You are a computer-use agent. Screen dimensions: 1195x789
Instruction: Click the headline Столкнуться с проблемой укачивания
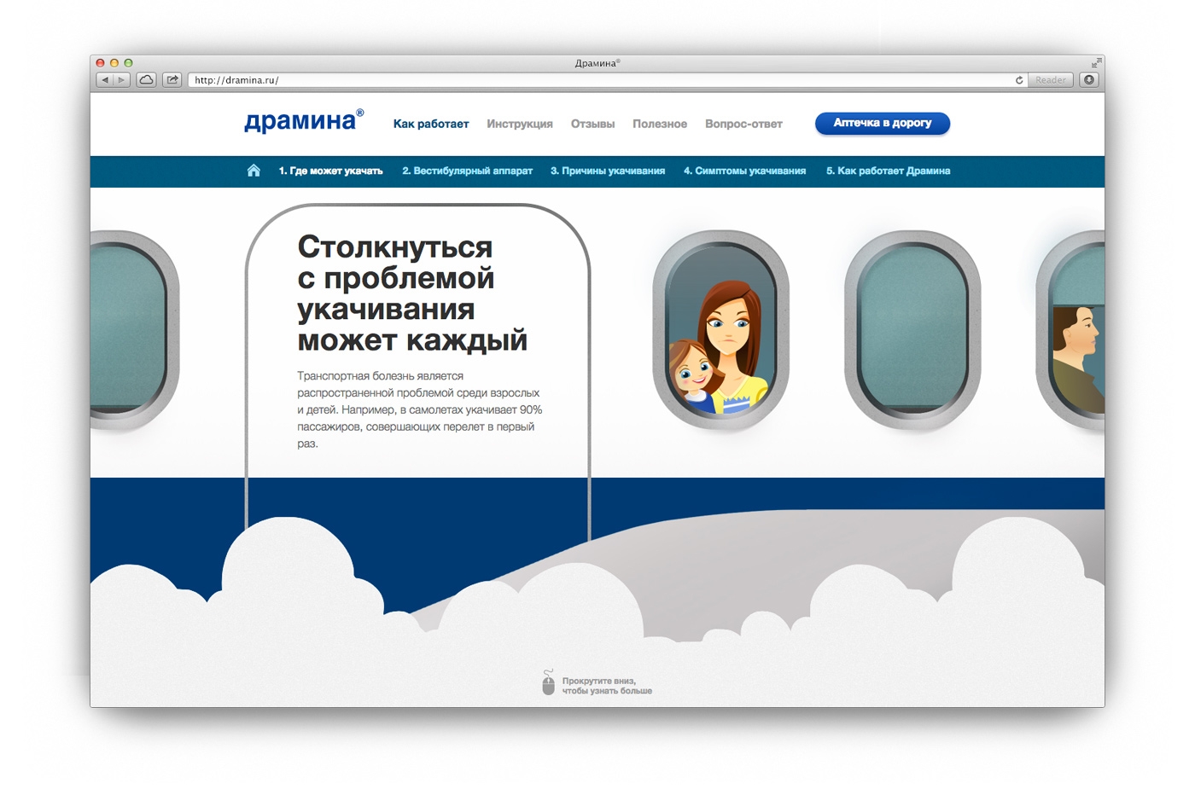[412, 293]
